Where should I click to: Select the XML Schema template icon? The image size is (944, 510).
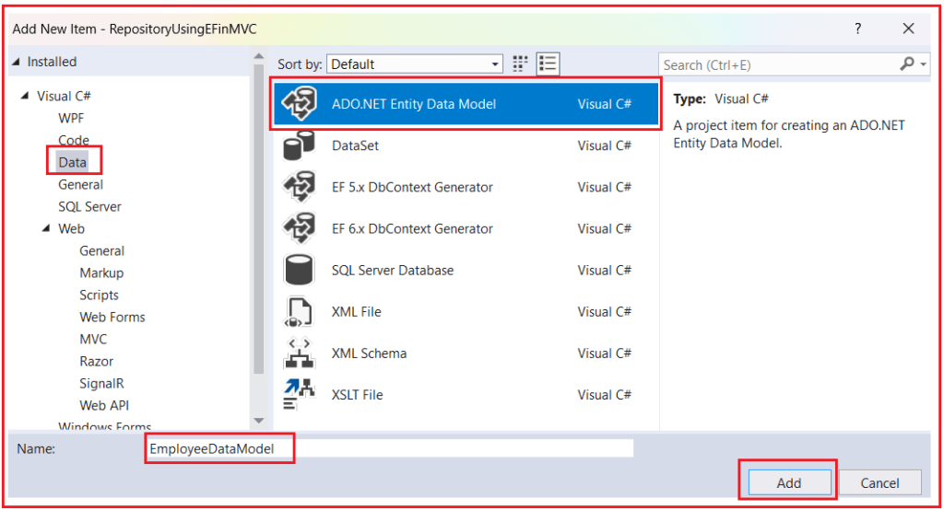tap(299, 354)
